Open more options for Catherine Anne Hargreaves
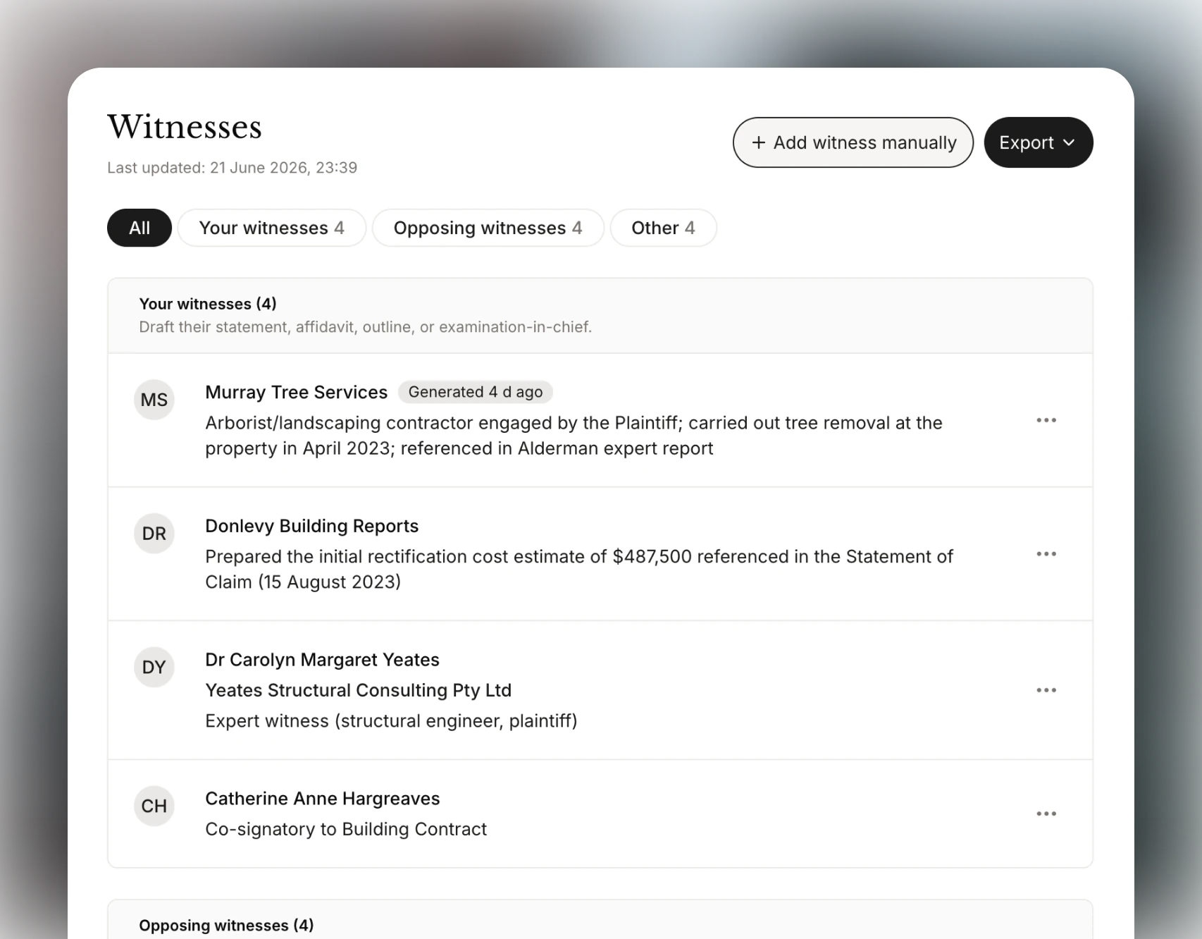This screenshot has width=1202, height=939. click(1046, 814)
